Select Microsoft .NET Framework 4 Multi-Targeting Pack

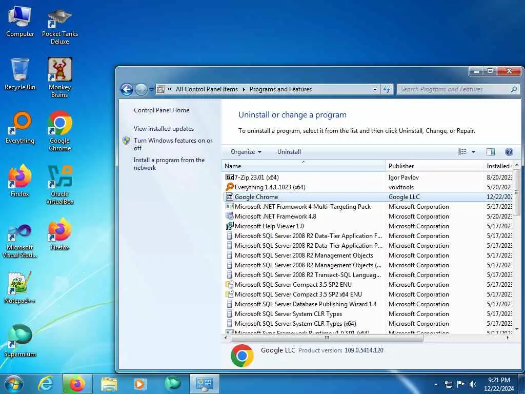click(367, 207)
